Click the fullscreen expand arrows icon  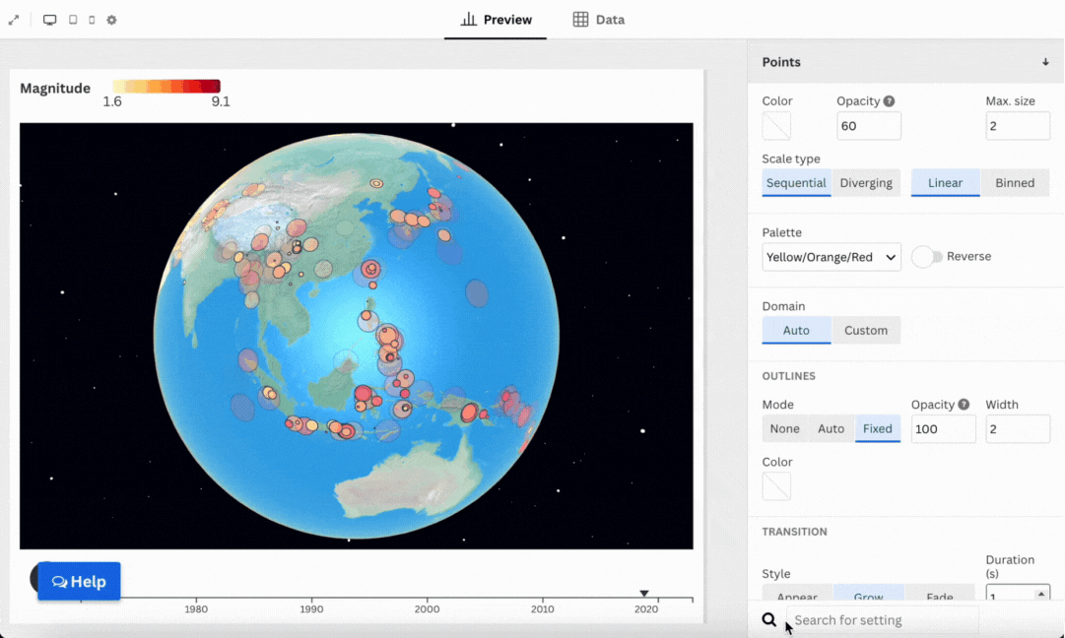click(14, 20)
